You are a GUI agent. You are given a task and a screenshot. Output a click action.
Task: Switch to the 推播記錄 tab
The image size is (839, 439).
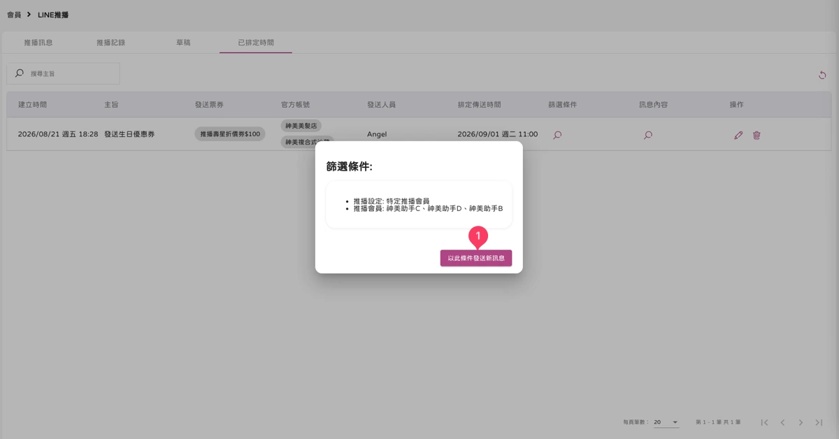click(x=111, y=43)
